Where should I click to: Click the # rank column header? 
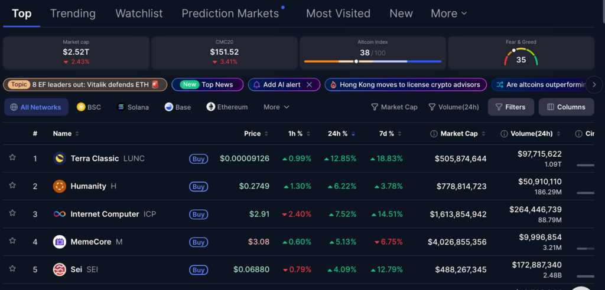(x=35, y=134)
